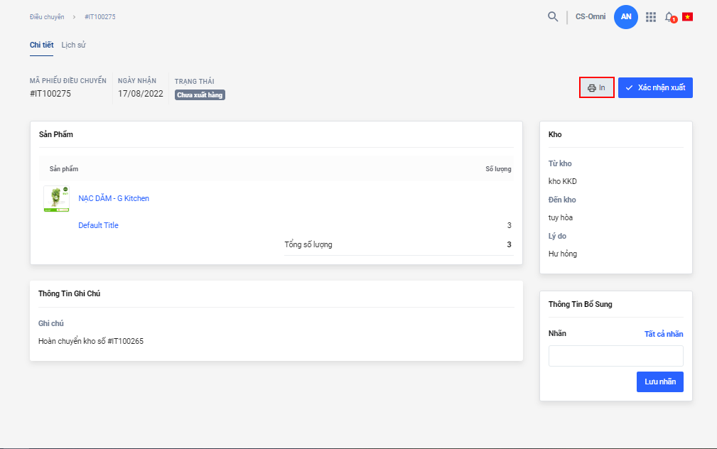The image size is (717, 449).
Task: Click the Tất cả nhãn link
Action: [x=664, y=334]
